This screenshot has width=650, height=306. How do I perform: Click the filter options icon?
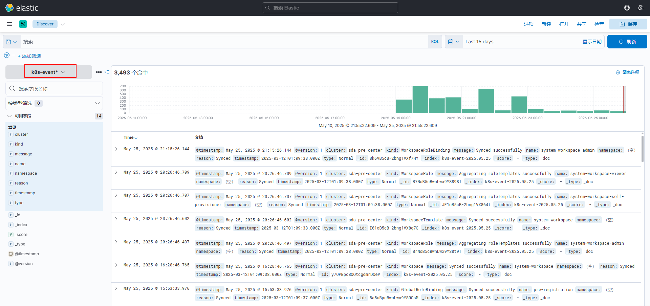(x=7, y=55)
